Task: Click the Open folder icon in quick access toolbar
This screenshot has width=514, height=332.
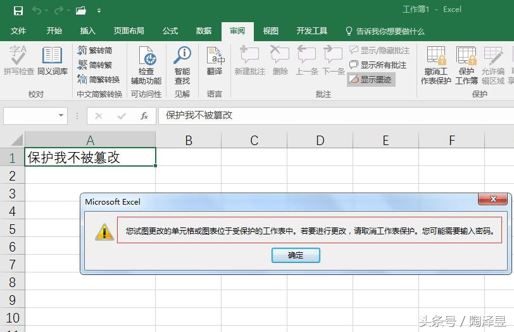Action: click(81, 11)
